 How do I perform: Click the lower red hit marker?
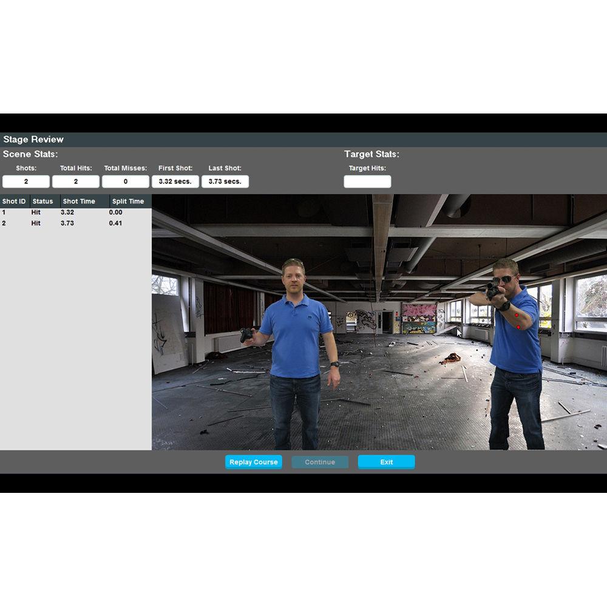[x=518, y=327]
